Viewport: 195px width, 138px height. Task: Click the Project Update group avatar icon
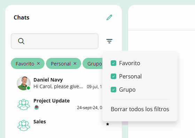24,105
